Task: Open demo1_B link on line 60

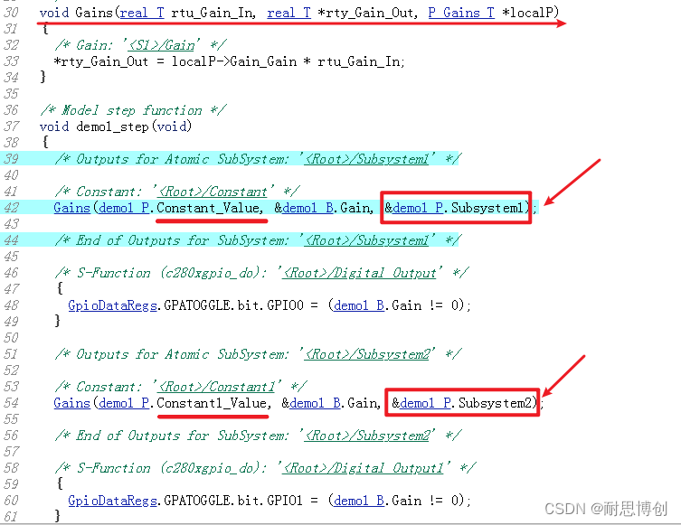Action: click(359, 501)
